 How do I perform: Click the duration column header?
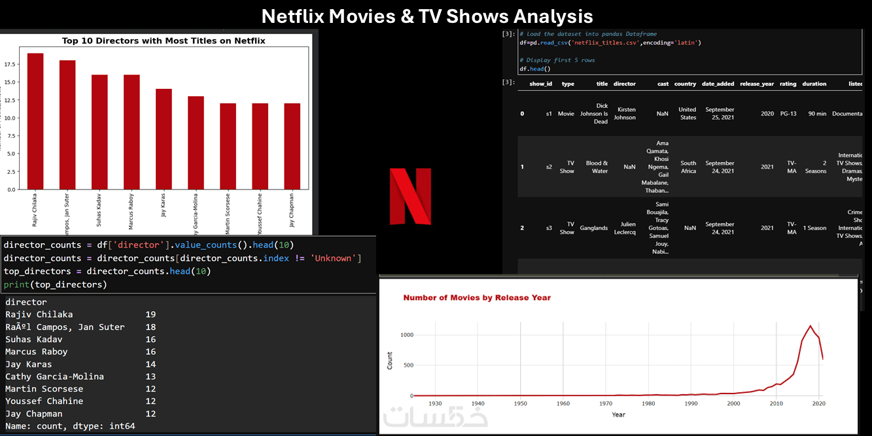pos(814,84)
